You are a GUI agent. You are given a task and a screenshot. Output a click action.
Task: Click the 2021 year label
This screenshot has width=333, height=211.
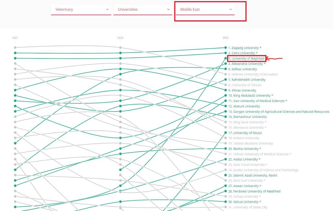coord(15,38)
